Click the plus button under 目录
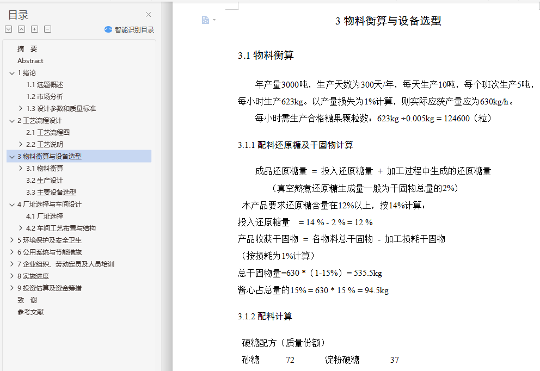 click(34, 29)
